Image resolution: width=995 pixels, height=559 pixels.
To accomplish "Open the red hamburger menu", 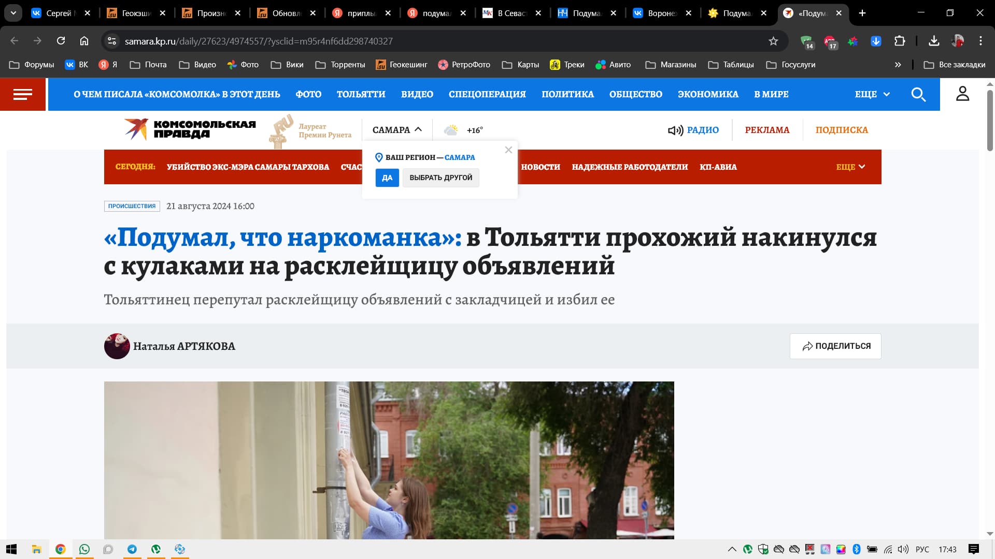I will pos(23,94).
